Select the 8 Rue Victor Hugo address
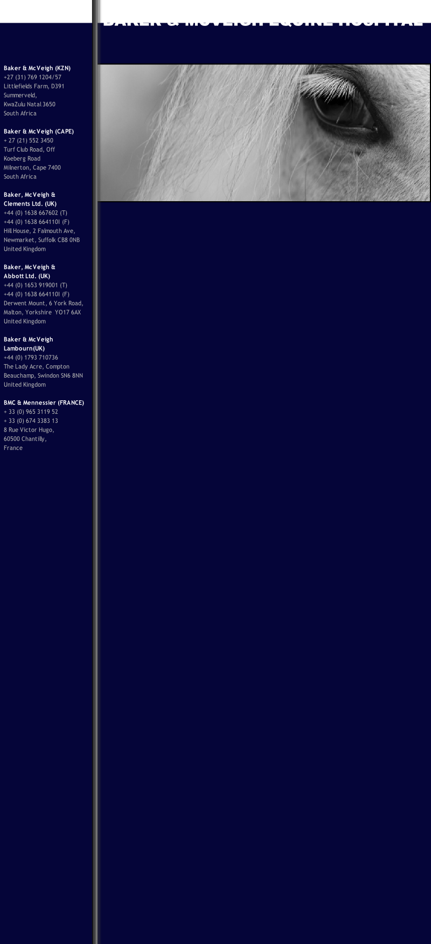 click(x=29, y=430)
